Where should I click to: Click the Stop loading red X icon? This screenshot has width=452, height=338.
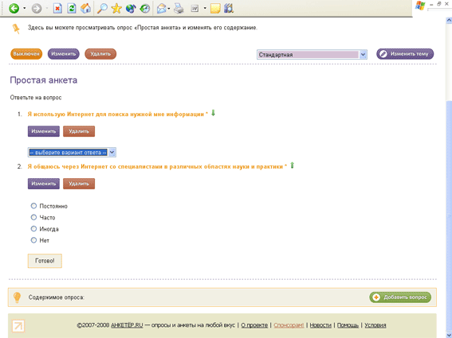click(57, 8)
